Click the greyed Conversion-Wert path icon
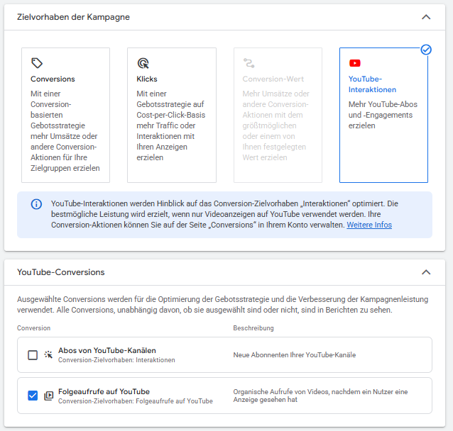The height and width of the screenshot is (431, 453). click(x=249, y=63)
